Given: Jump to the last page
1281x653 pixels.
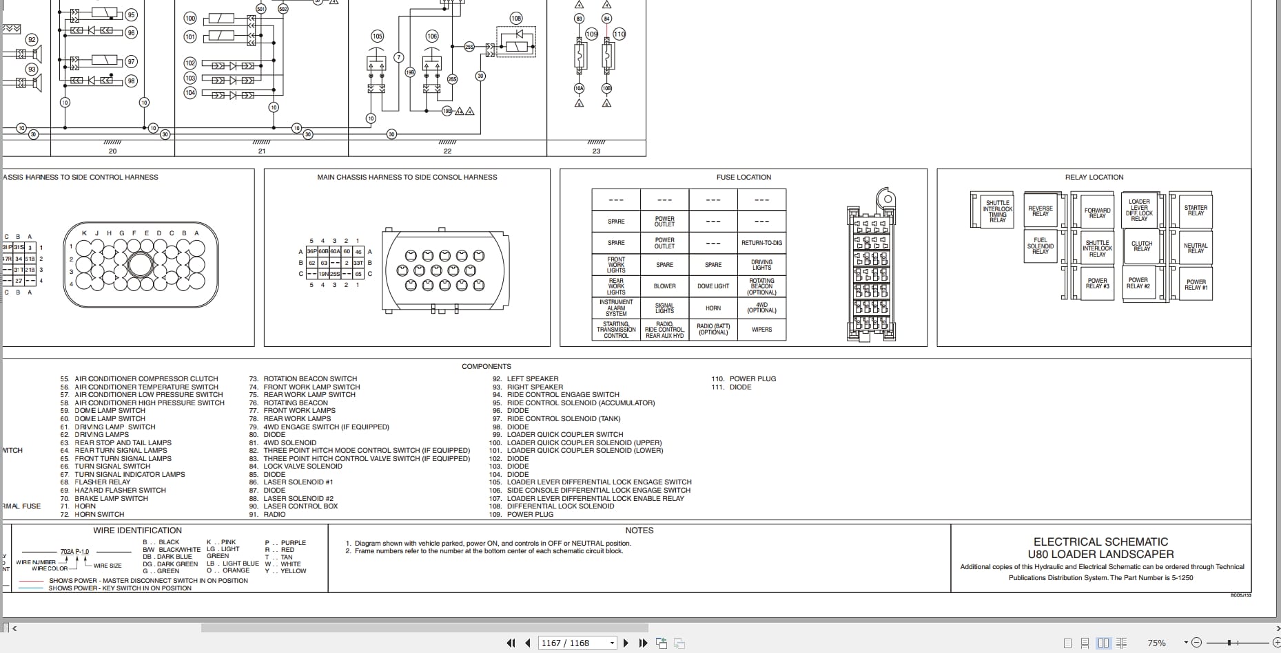Looking at the screenshot, I should click(x=643, y=643).
